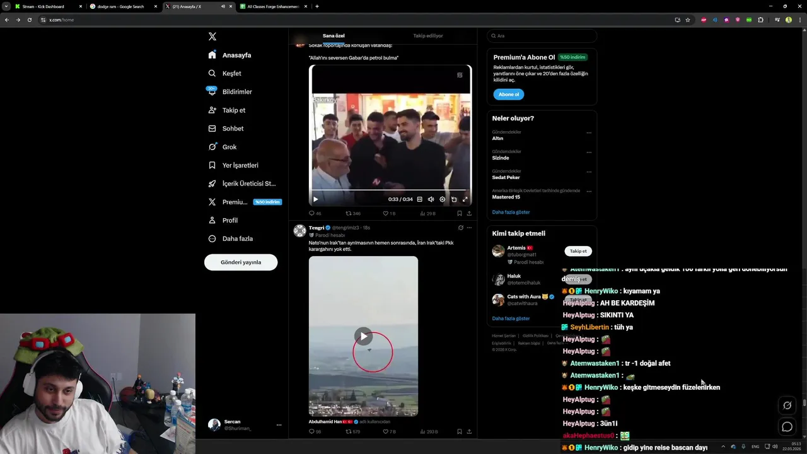Viewport: 807px width, 454px height.
Task: Reply to first post with 46 replies
Action: (315, 213)
